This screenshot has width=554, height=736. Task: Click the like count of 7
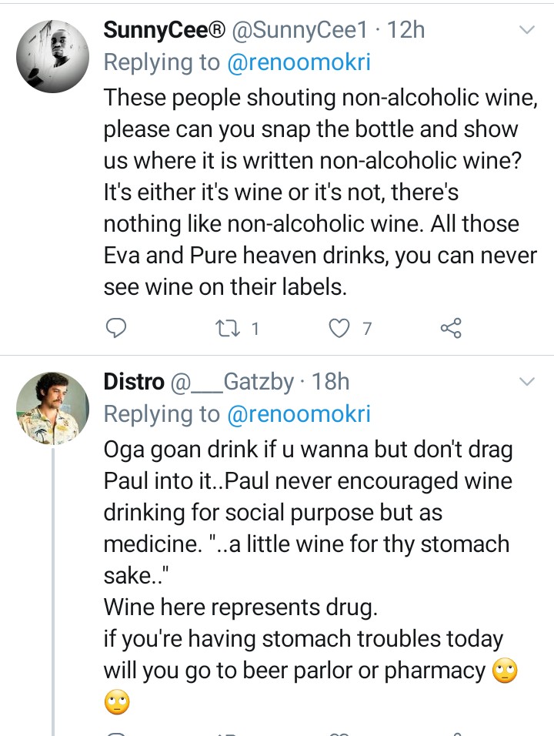point(367,329)
